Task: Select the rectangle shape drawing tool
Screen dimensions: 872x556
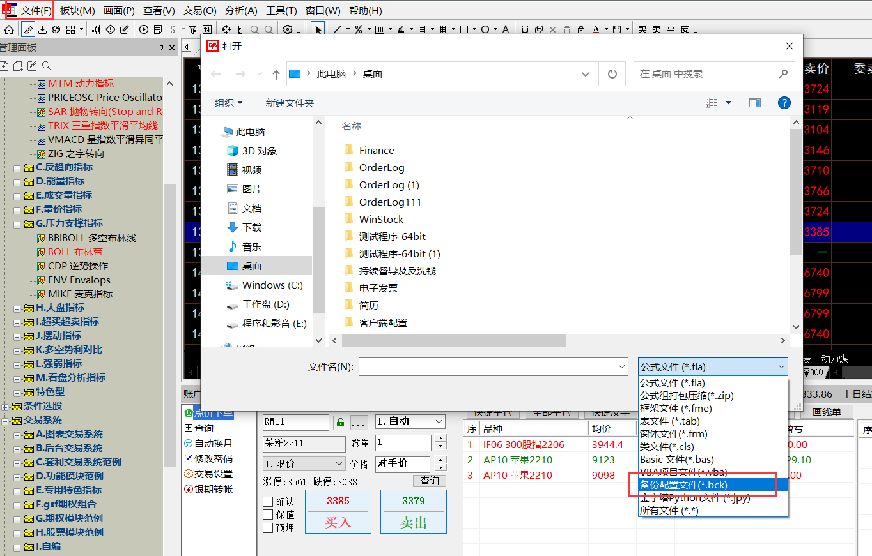Action: pos(464,29)
